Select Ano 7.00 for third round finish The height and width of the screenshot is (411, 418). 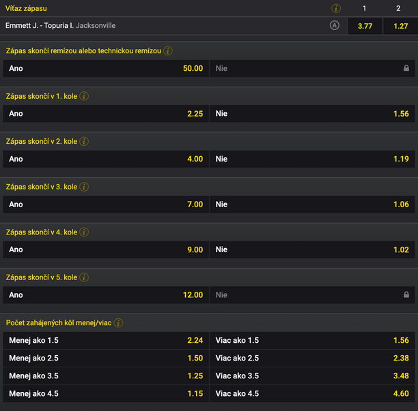(x=106, y=204)
